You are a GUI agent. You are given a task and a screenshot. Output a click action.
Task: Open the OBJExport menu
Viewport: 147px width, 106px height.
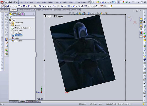click(72, 2)
